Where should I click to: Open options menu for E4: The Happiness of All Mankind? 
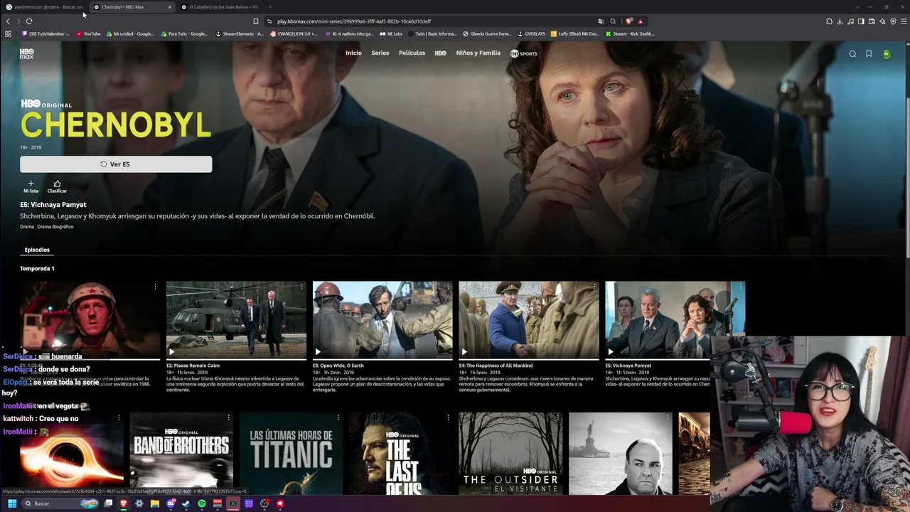point(594,287)
